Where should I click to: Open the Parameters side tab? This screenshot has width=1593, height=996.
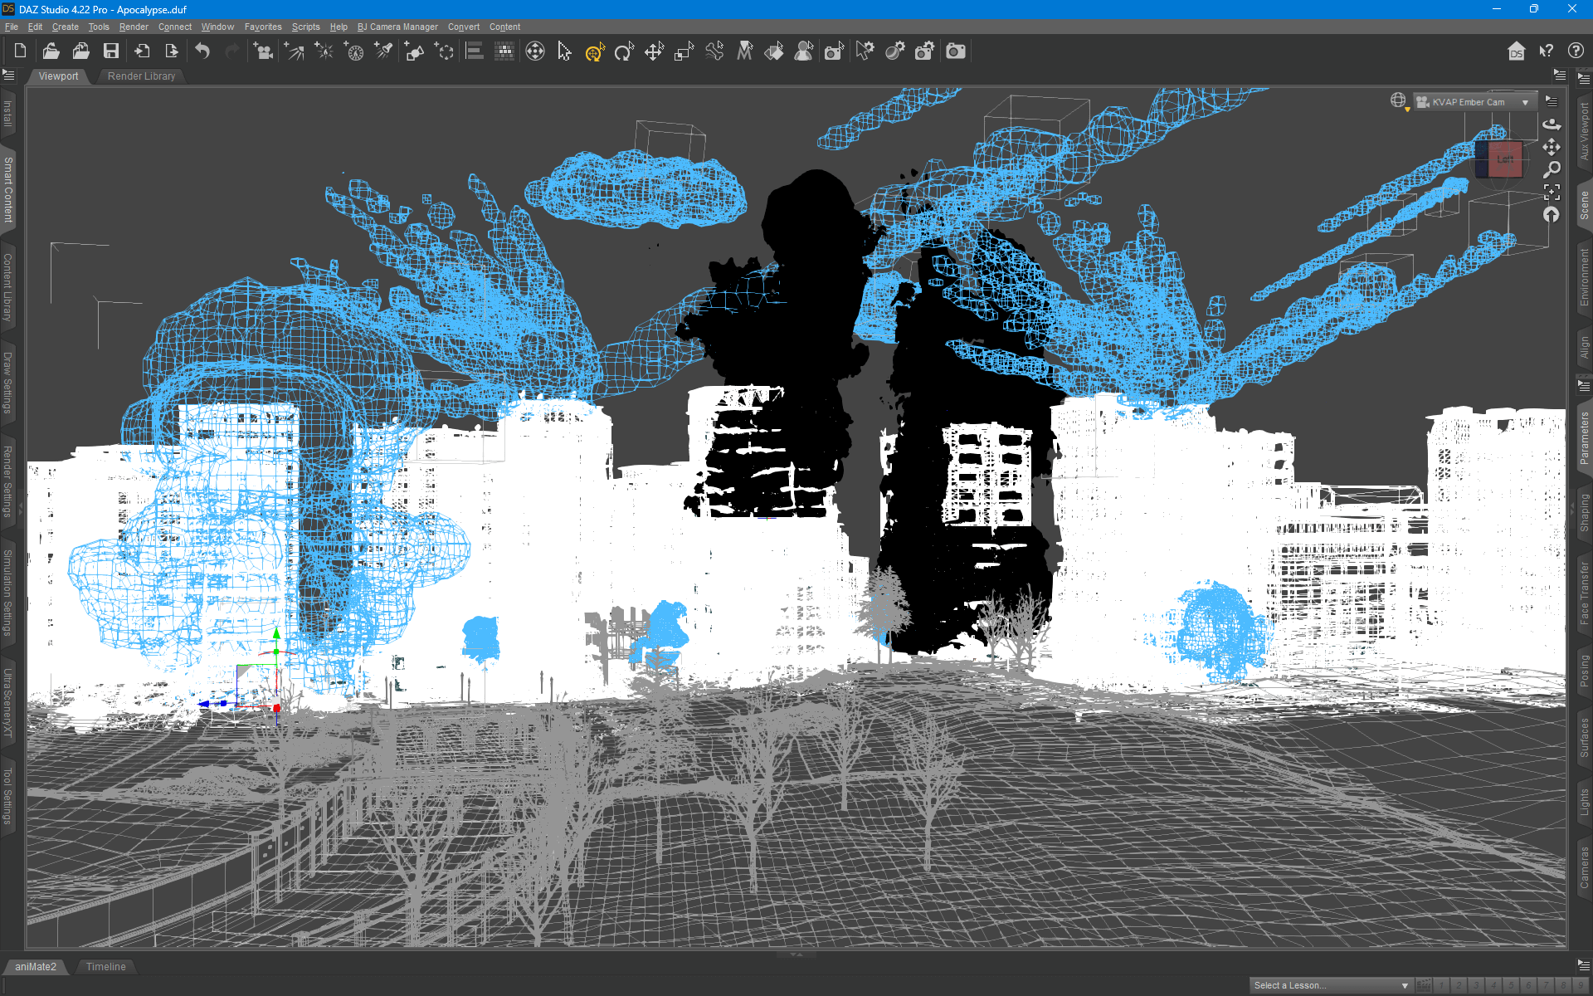point(1584,437)
